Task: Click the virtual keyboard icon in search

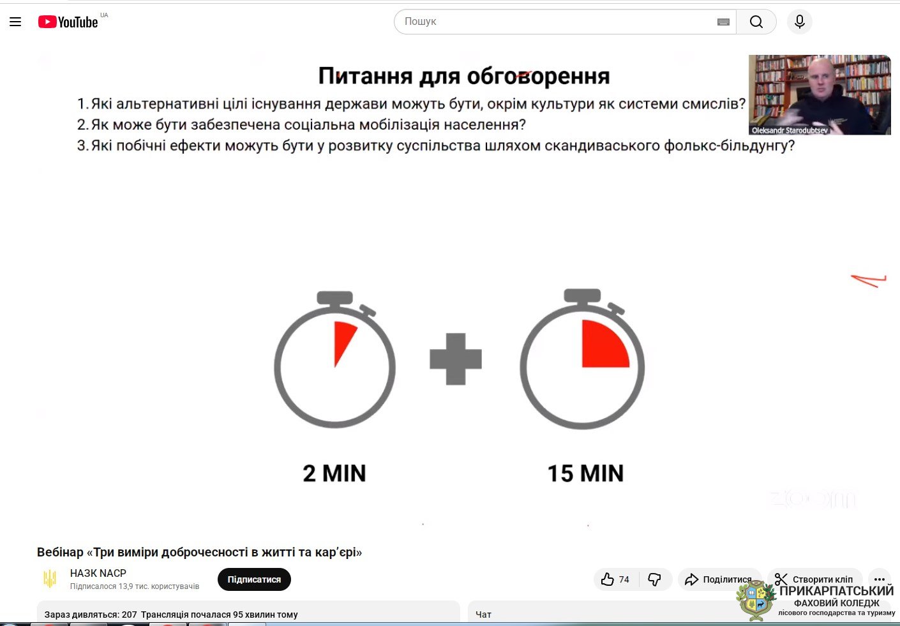Action: click(723, 22)
